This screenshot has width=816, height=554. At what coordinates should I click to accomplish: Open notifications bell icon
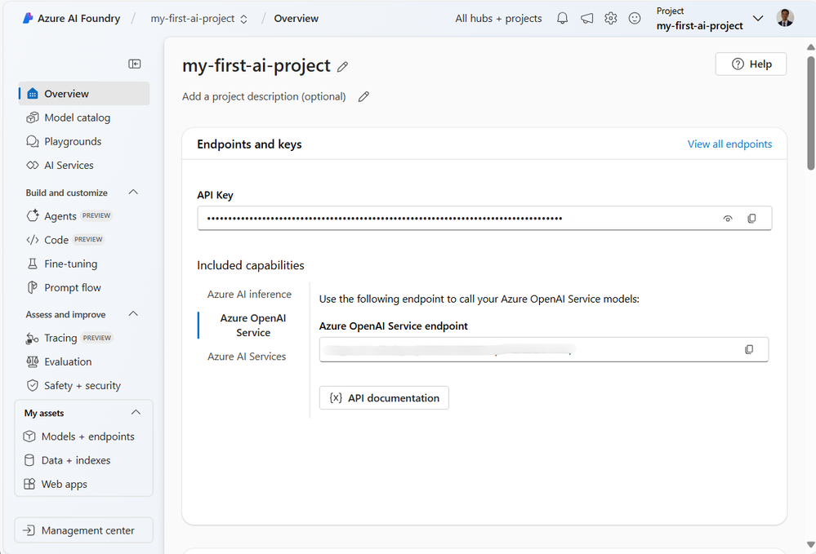[x=562, y=18]
